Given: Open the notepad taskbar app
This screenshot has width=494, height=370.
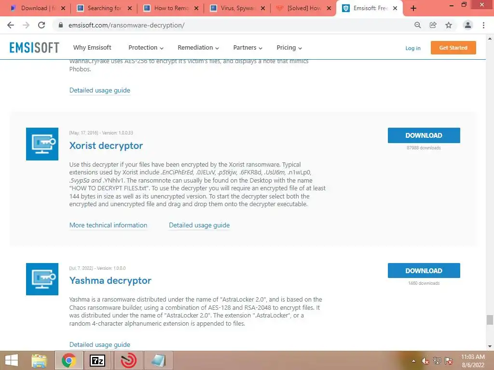Looking at the screenshot, I should (158, 360).
